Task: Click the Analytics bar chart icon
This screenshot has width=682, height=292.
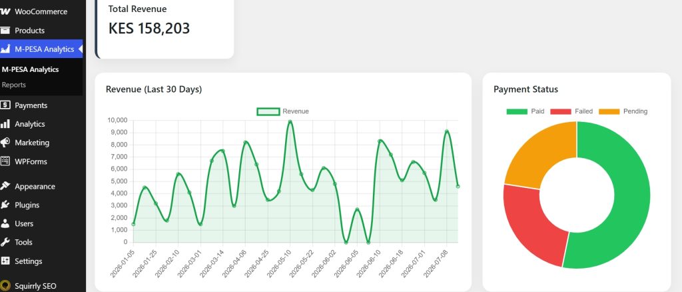Action: (5, 124)
